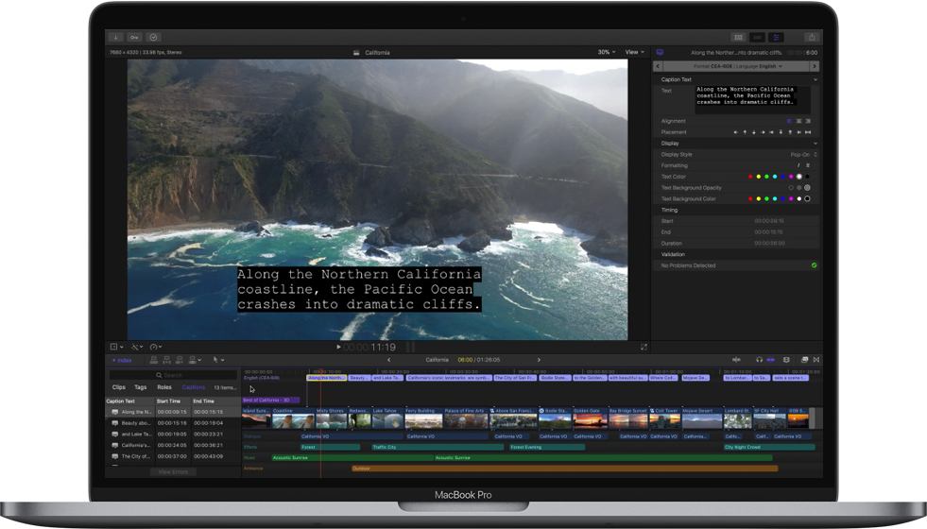Image resolution: width=927 pixels, height=529 pixels.
Task: Go to next caption using right arrow in inspector
Action: (815, 66)
